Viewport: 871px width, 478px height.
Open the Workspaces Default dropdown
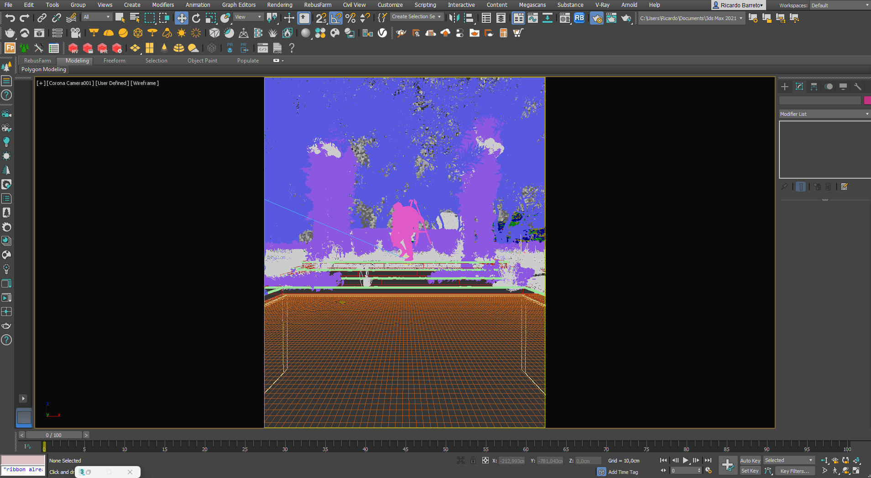coord(840,5)
